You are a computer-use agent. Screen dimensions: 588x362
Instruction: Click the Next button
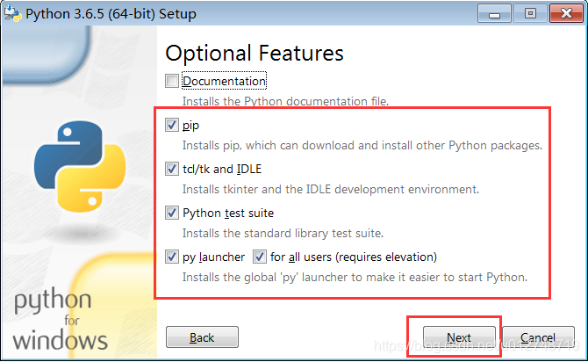(459, 337)
